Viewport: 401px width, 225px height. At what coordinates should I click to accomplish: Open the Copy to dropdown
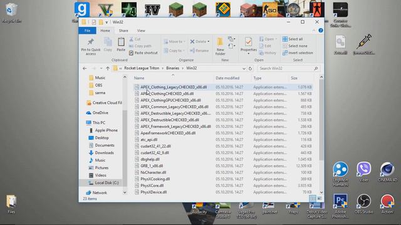tap(174, 51)
